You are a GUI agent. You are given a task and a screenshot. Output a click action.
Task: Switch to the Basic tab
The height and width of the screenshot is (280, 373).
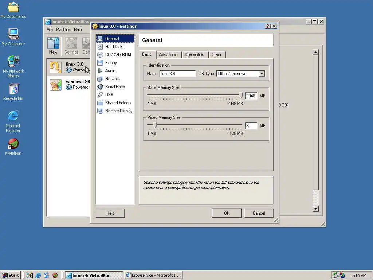147,55
